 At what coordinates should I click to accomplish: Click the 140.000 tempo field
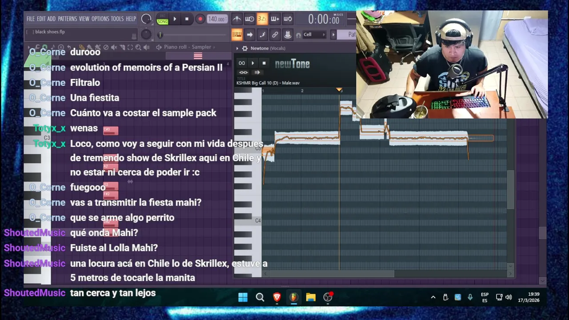[217, 19]
